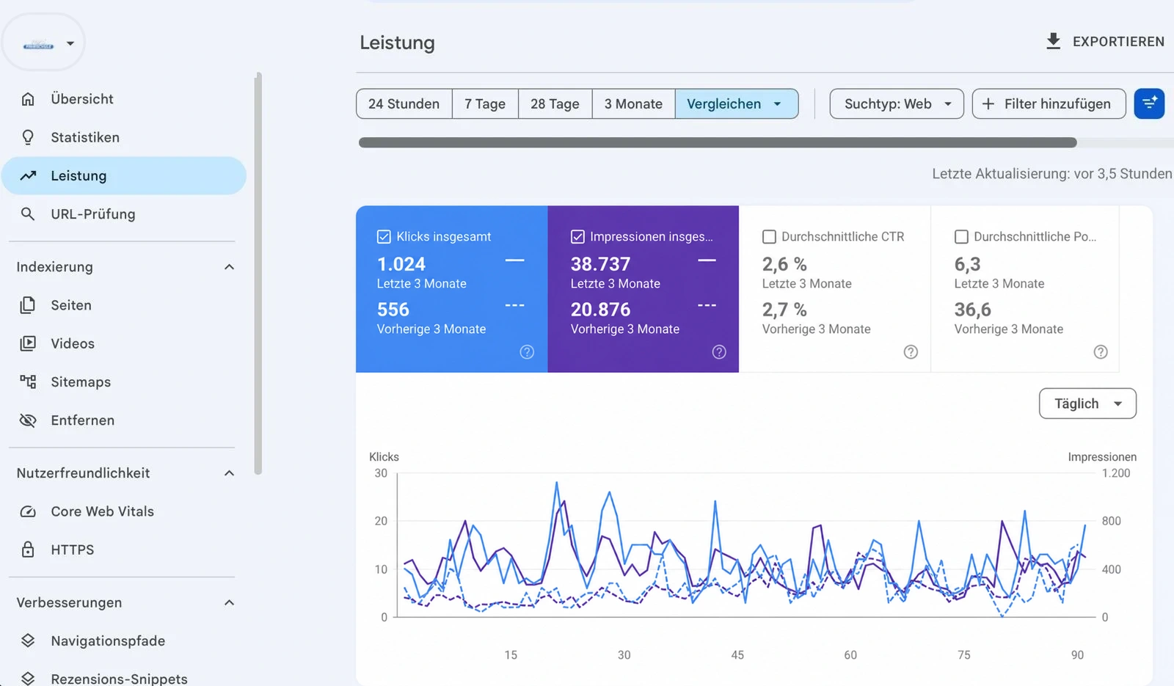Open Navigationspfade in the sidebar
This screenshot has height=686, width=1174.
tap(123, 641)
